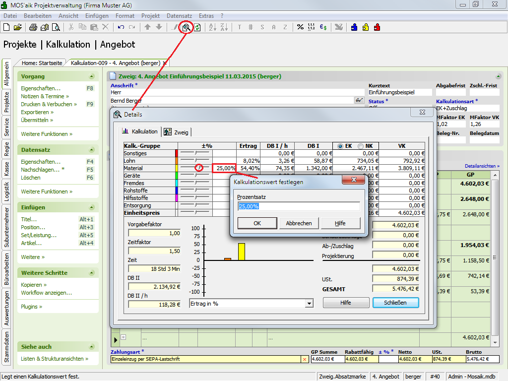The height and width of the screenshot is (381, 508).
Task: Click the sort ascending A-Z icon
Action: (212, 27)
